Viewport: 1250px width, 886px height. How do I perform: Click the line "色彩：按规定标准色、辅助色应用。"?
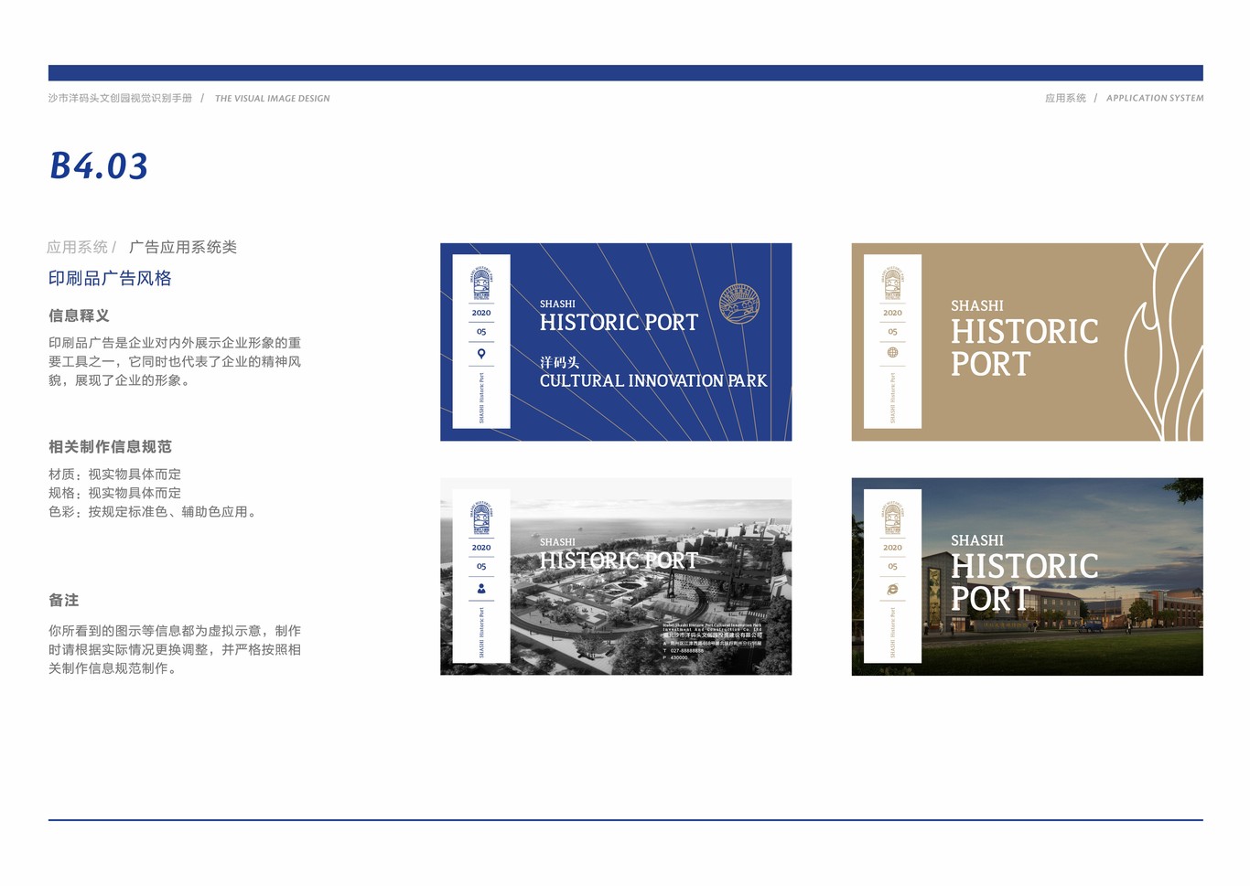[x=155, y=512]
